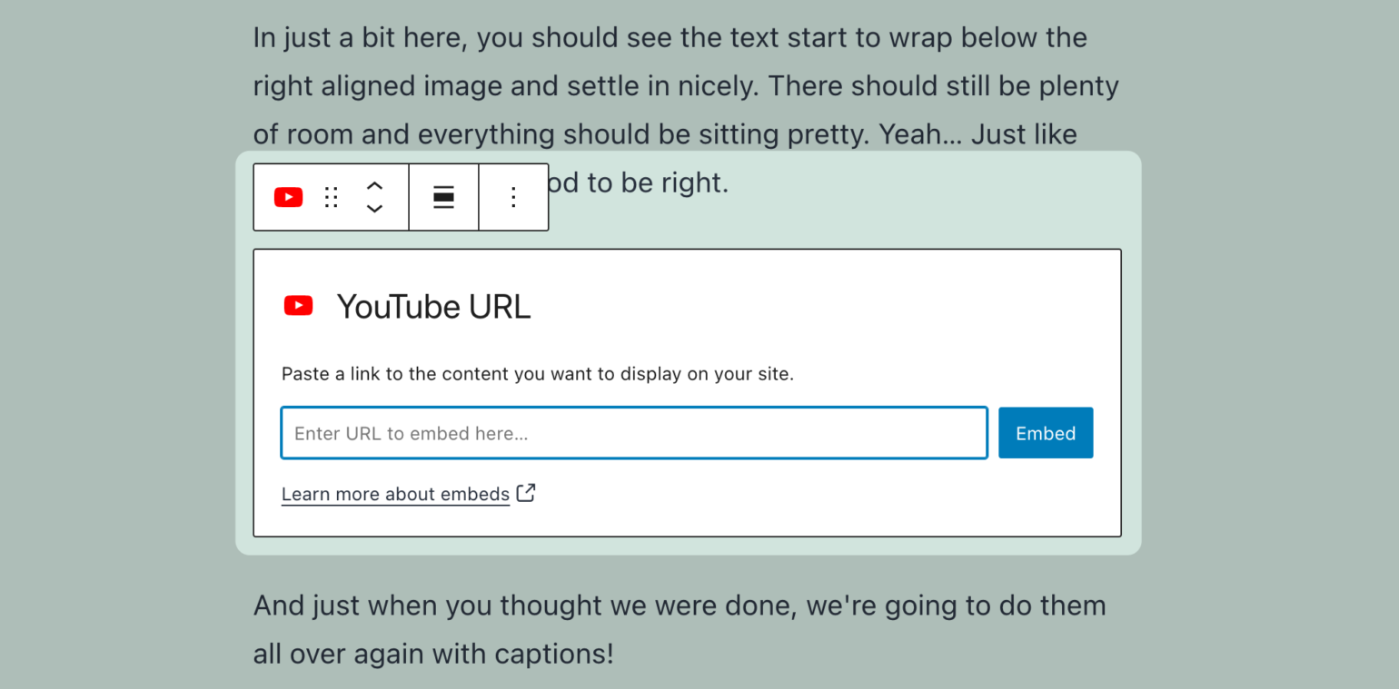Click the YouTube block type icon in toolbar
This screenshot has width=1399, height=689.
[x=288, y=197]
